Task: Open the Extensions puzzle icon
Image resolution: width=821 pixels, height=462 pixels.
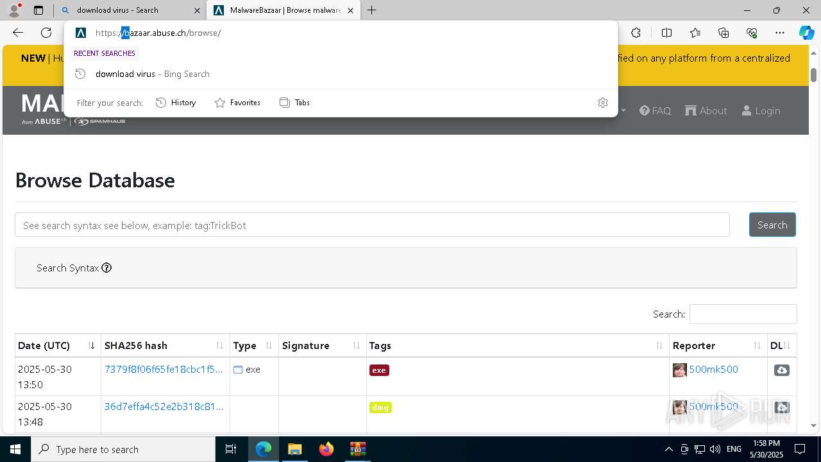Action: 636,33
